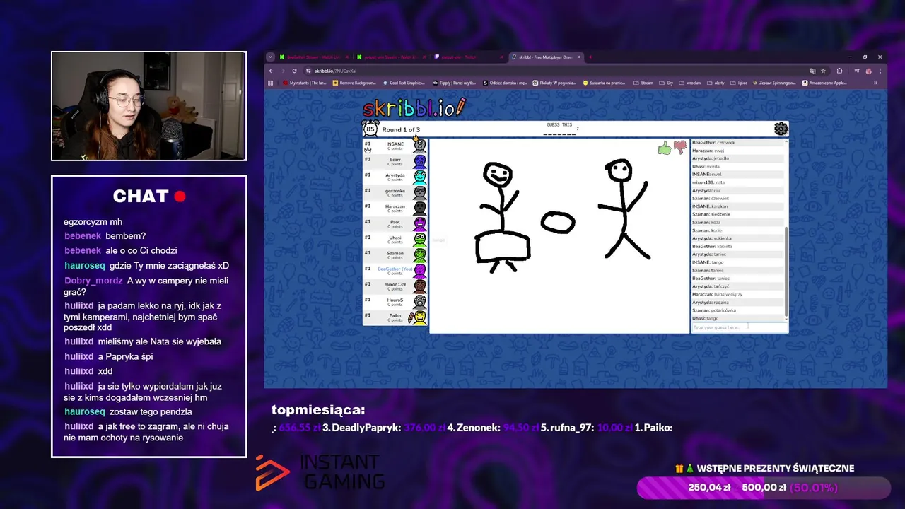
Task: Open the Remove Background bookmark
Action: tap(353, 83)
